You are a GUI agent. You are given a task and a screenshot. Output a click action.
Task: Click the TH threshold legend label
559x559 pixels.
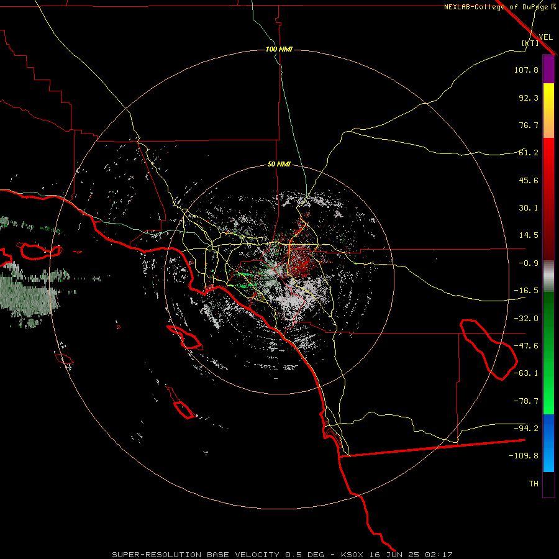tap(534, 484)
